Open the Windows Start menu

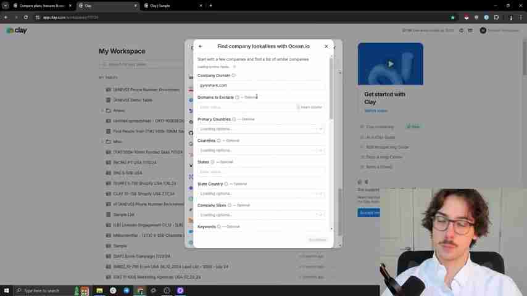coord(6,290)
